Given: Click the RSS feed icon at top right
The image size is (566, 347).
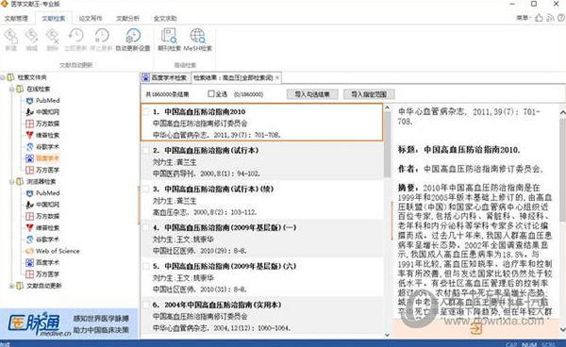Looking at the screenshot, I should 550,18.
